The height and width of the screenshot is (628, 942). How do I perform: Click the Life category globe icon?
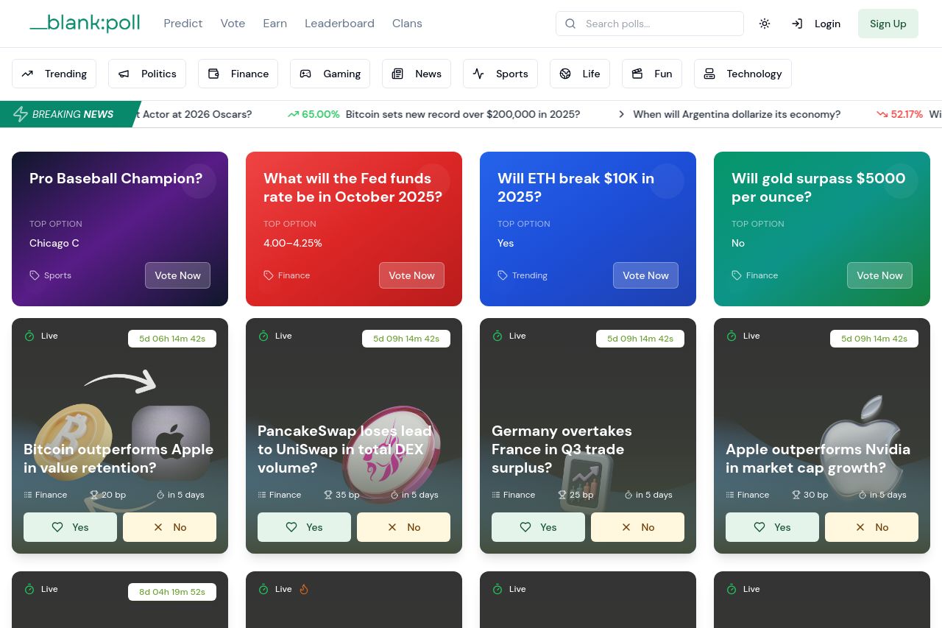[x=565, y=74]
